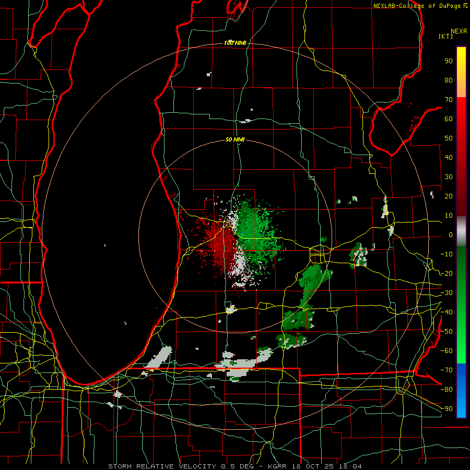Click the 80 value on velocity scale
Screen dimensions: 470x470
[449, 80]
